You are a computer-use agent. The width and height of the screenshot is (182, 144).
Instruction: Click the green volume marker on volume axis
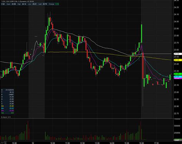point(177,140)
